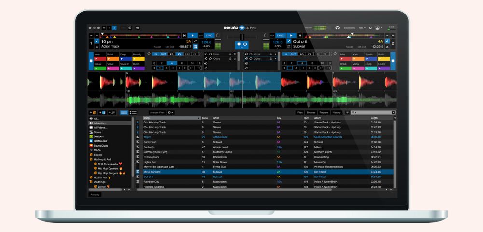The image size is (483, 232).
Task: Open the Browse tab
Action: 311,113
